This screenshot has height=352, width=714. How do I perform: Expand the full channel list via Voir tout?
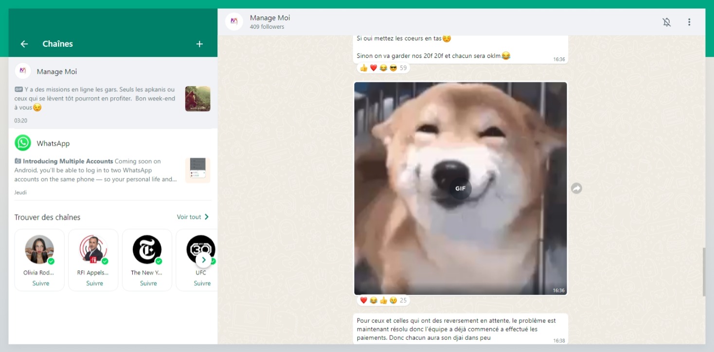pos(193,217)
